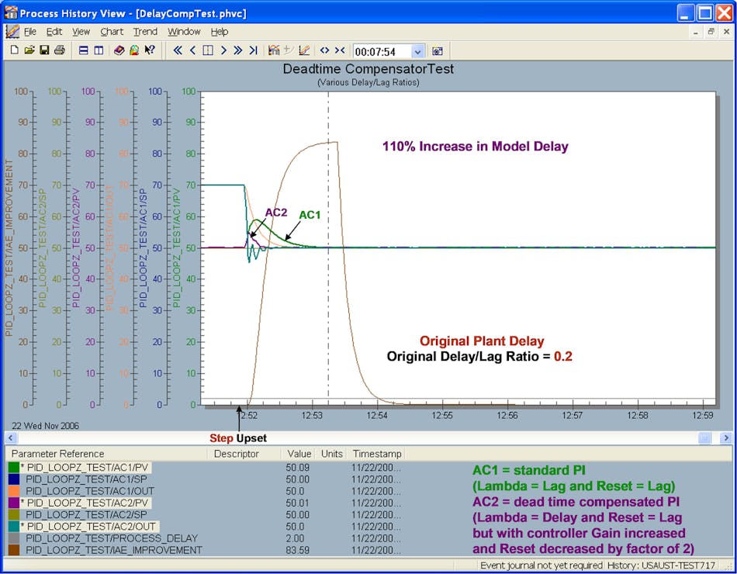Select the PID_LOOPZ_TEST/PROCESS_DELAY legend row
The image size is (737, 574).
(112, 538)
